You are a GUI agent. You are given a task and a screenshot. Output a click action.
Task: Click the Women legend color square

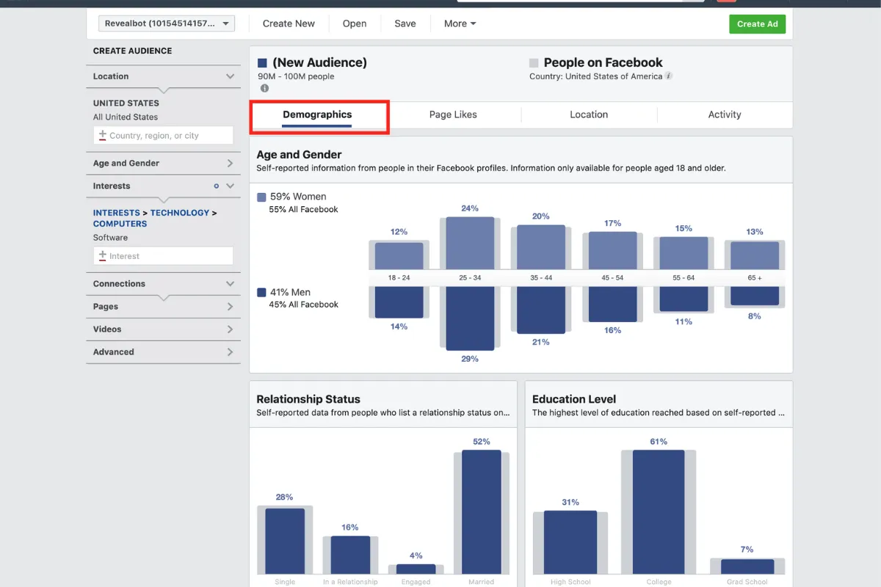point(261,197)
